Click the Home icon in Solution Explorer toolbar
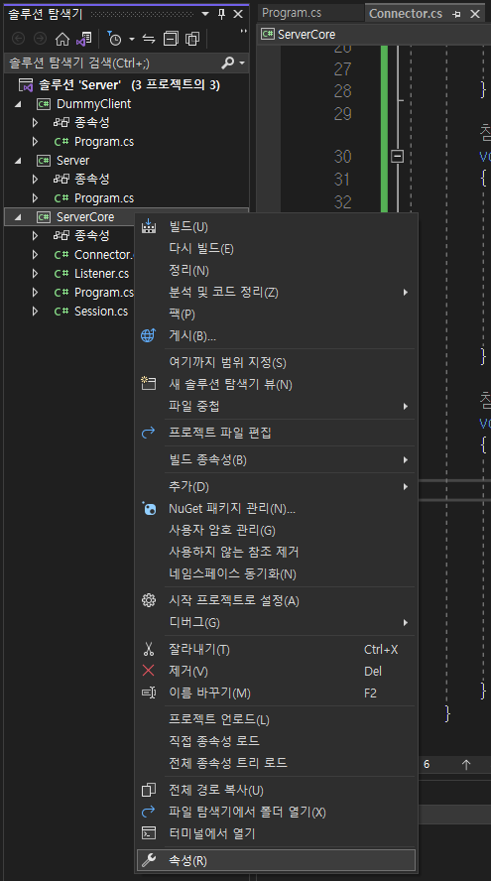 [62, 39]
